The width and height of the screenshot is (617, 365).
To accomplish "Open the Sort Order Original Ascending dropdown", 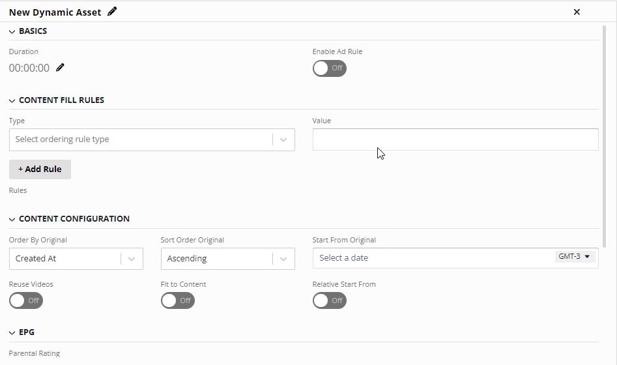I will point(228,259).
